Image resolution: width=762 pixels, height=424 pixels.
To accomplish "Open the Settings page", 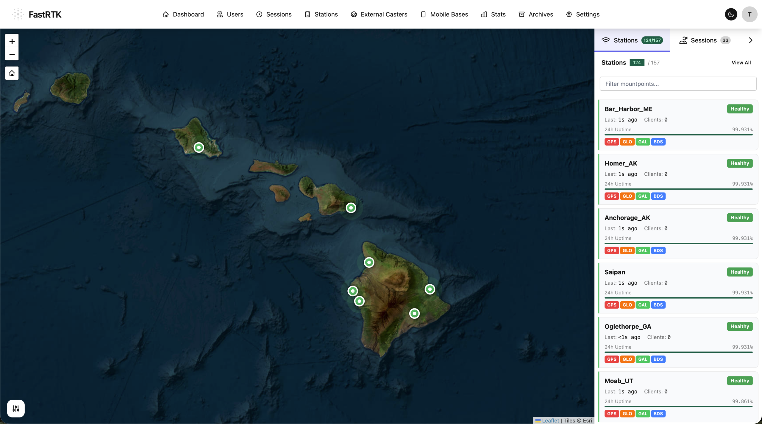I will pyautogui.click(x=583, y=14).
